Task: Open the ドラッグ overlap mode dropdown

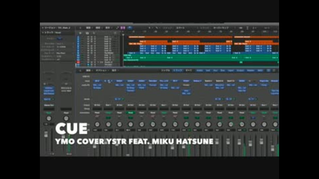Action: (x=221, y=28)
